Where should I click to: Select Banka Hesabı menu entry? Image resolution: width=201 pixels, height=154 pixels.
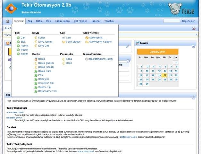pos(46,67)
